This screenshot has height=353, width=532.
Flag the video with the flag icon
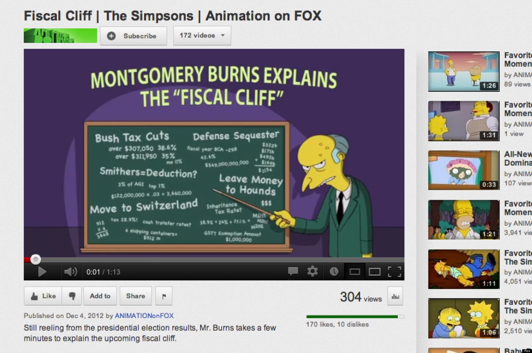[164, 296]
